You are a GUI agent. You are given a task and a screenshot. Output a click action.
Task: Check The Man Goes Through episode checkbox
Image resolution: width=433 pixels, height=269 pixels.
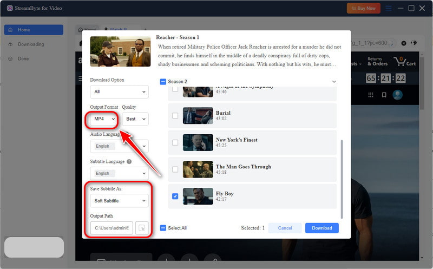click(x=175, y=169)
